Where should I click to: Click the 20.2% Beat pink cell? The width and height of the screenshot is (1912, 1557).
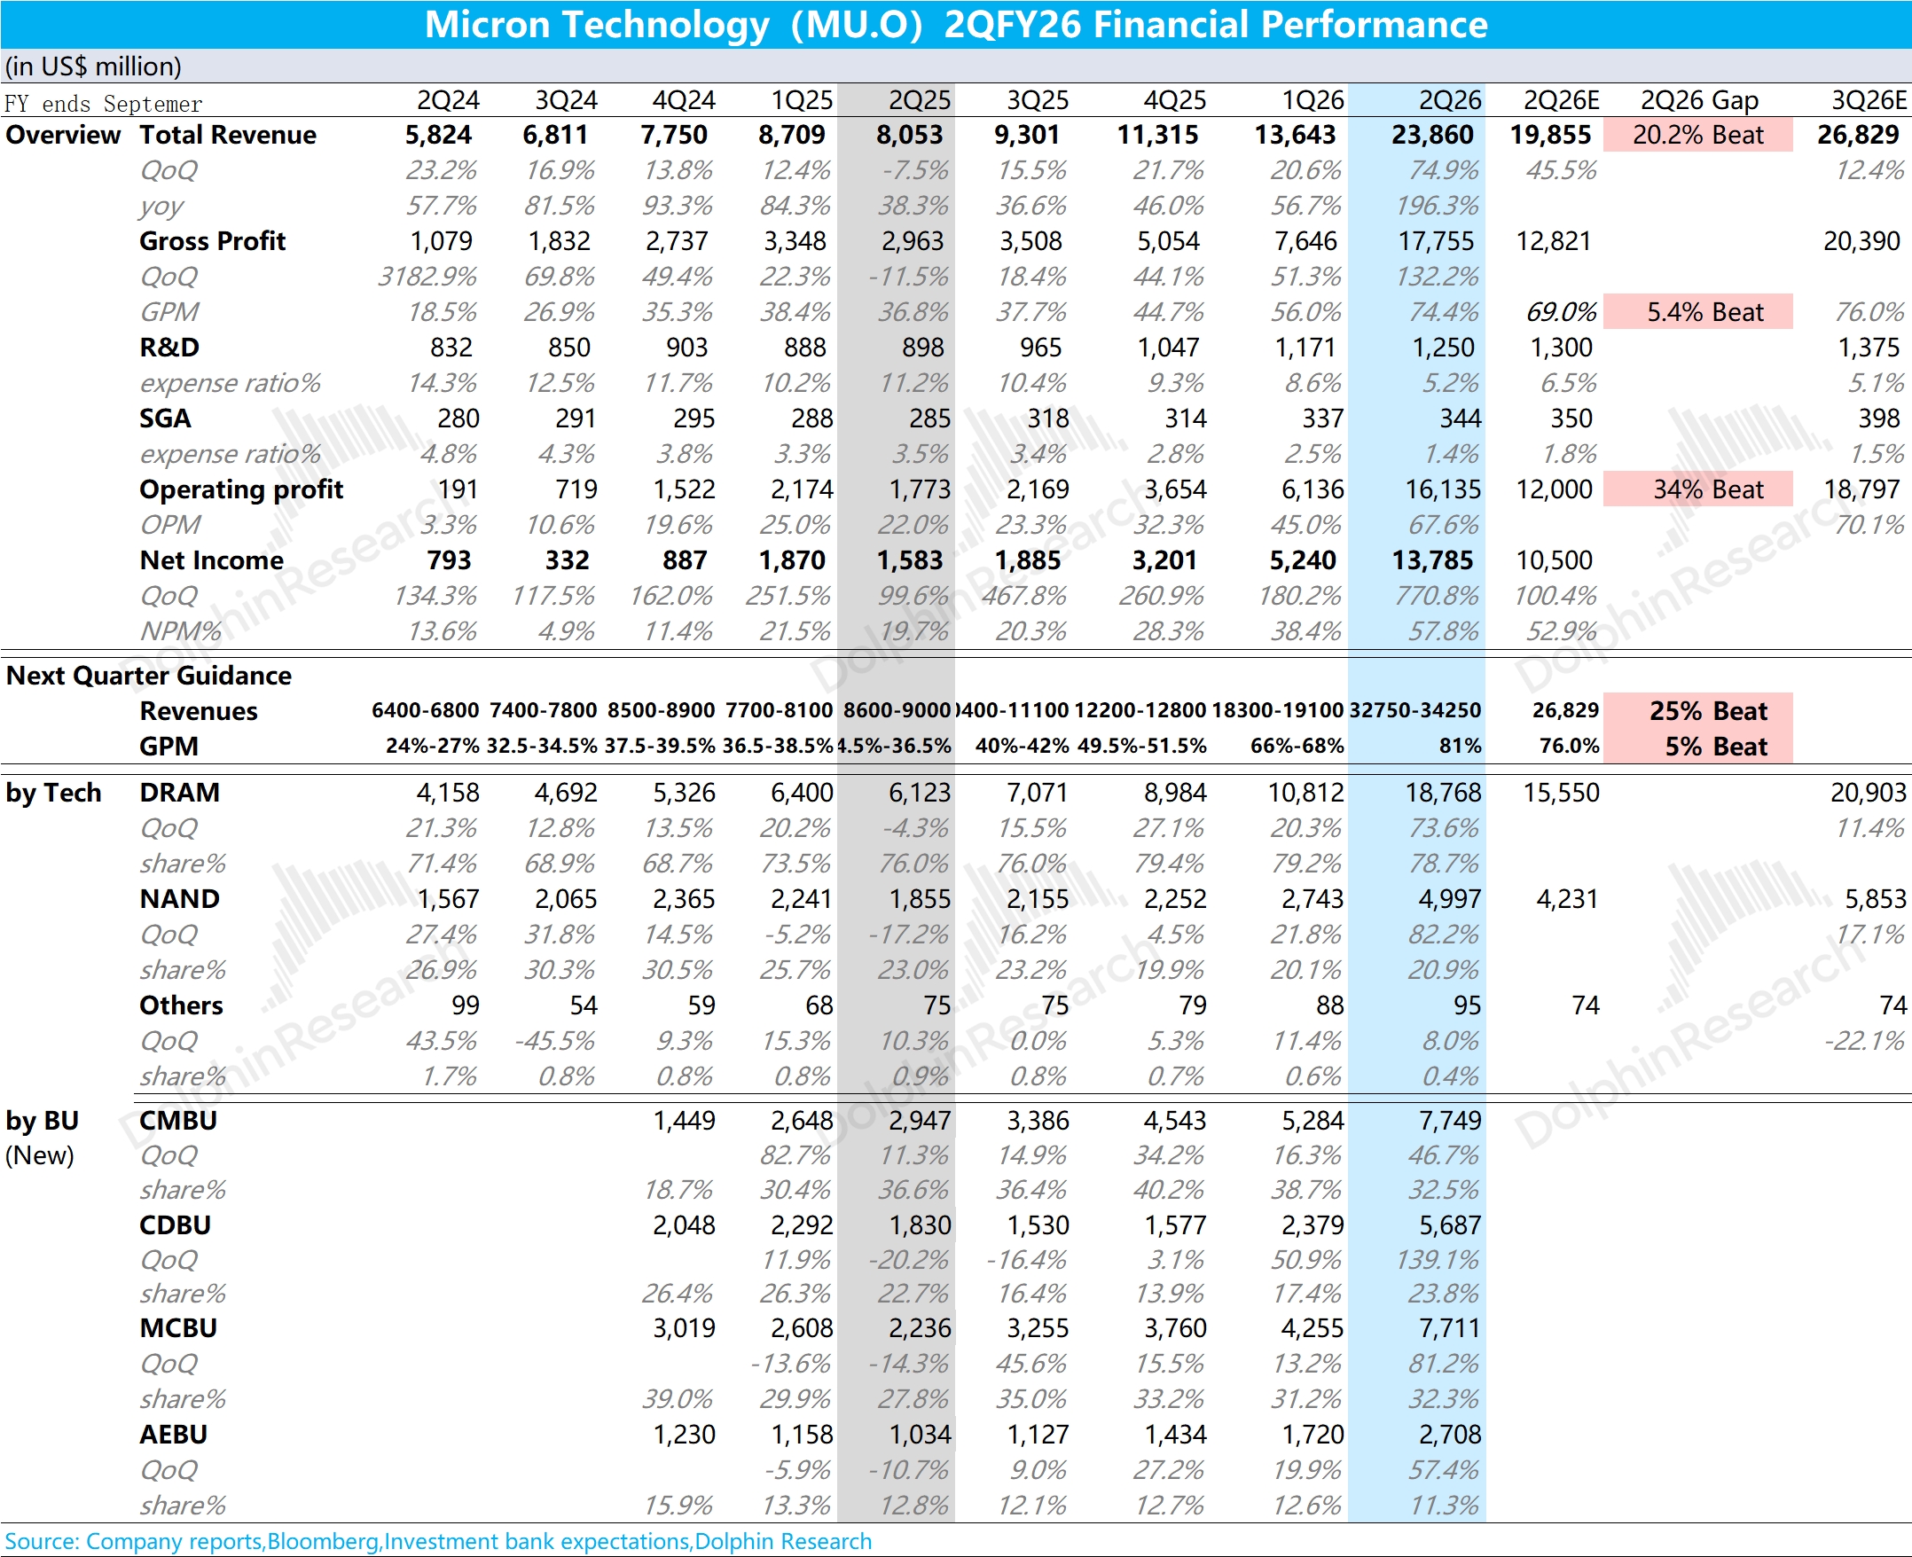click(x=1697, y=136)
